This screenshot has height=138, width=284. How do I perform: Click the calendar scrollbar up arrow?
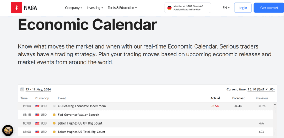(x=275, y=104)
